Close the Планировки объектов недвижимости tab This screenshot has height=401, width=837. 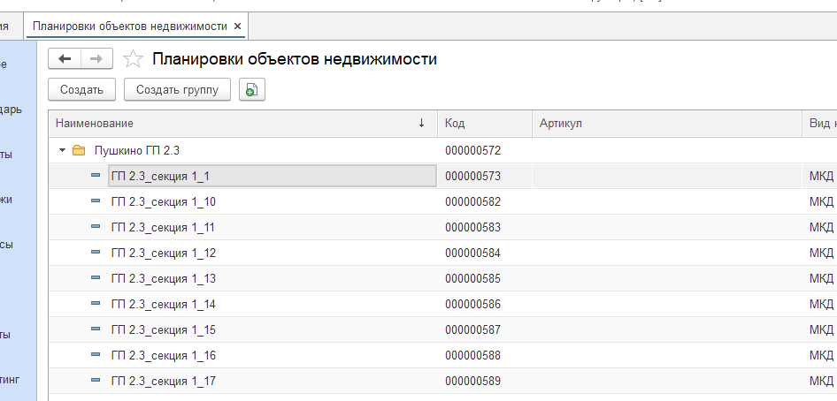pos(238,26)
